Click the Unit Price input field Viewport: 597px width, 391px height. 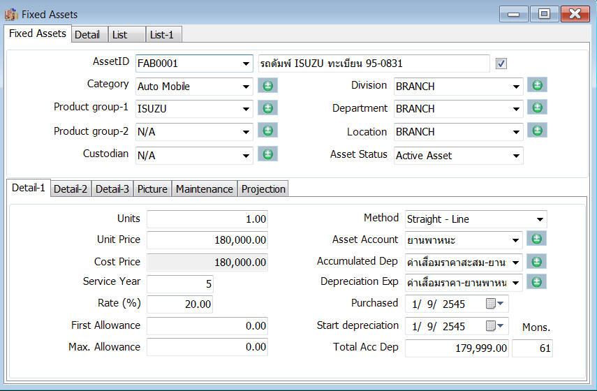point(207,240)
